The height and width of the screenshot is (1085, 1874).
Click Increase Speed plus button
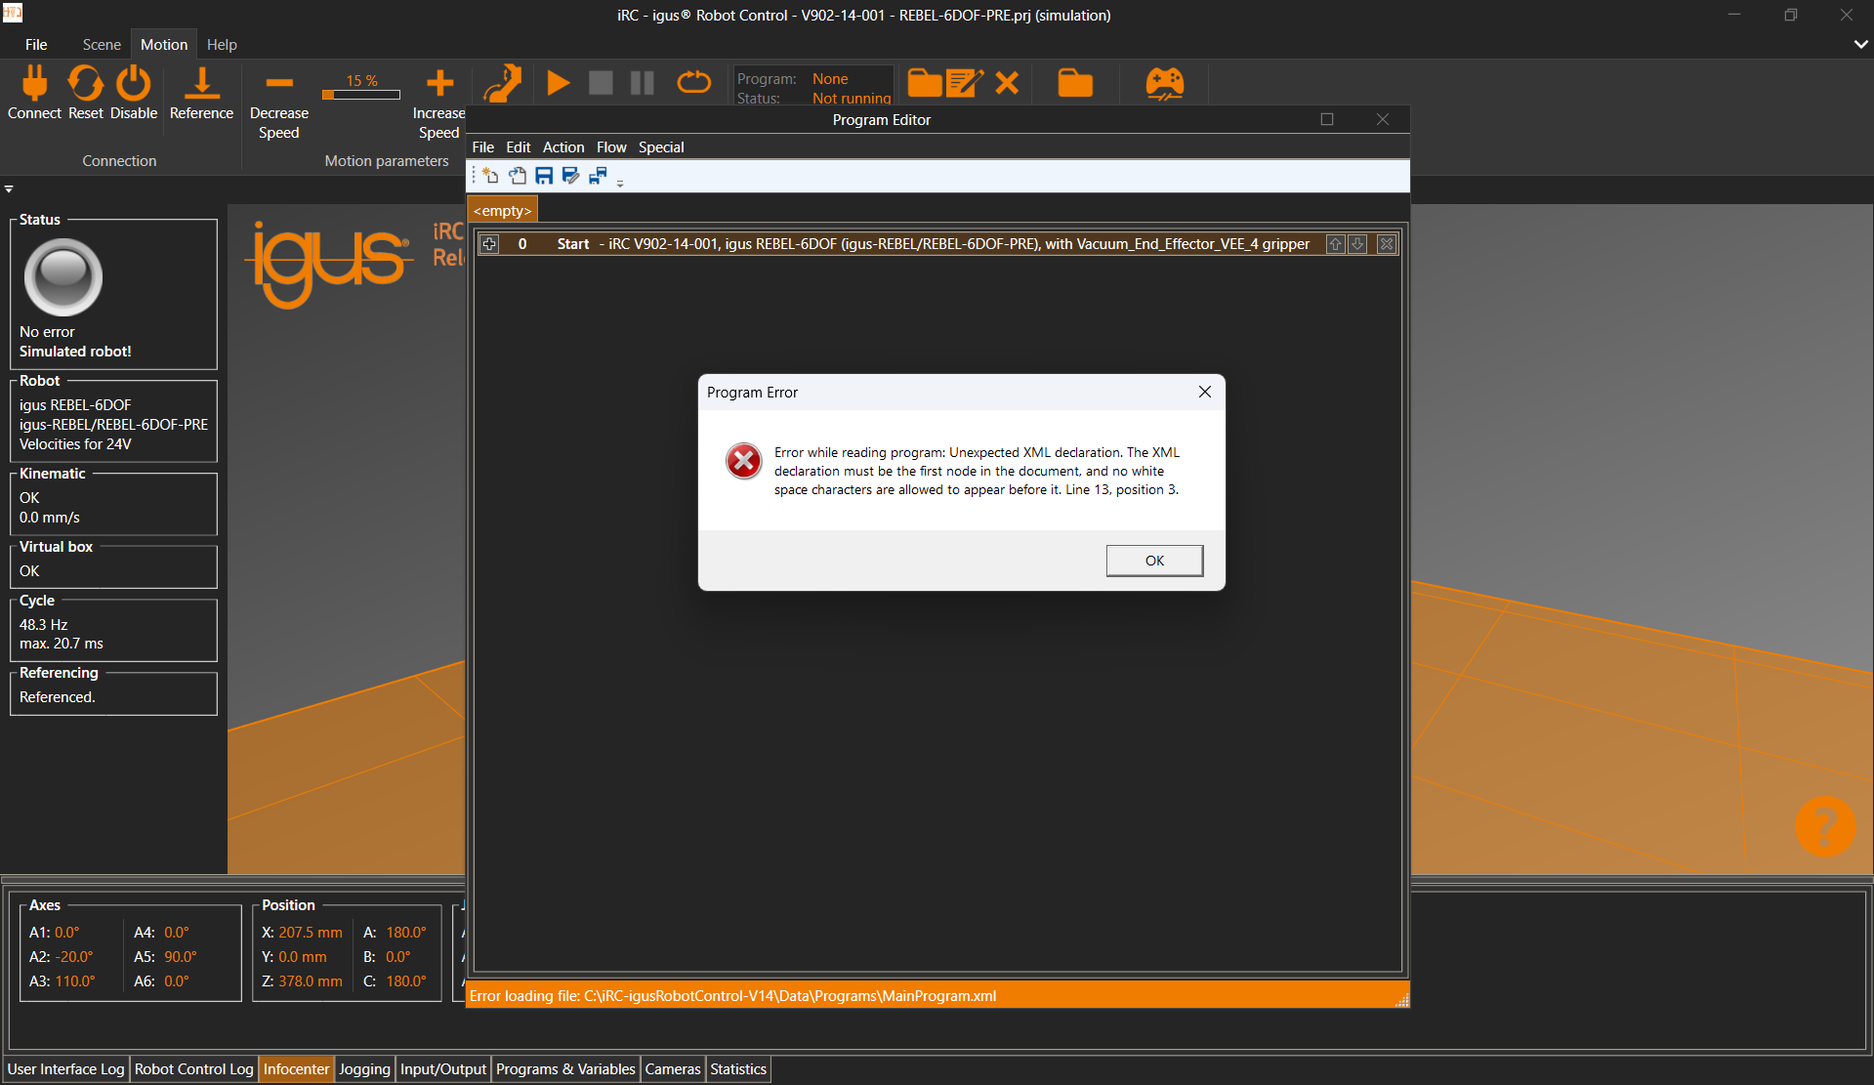(439, 84)
